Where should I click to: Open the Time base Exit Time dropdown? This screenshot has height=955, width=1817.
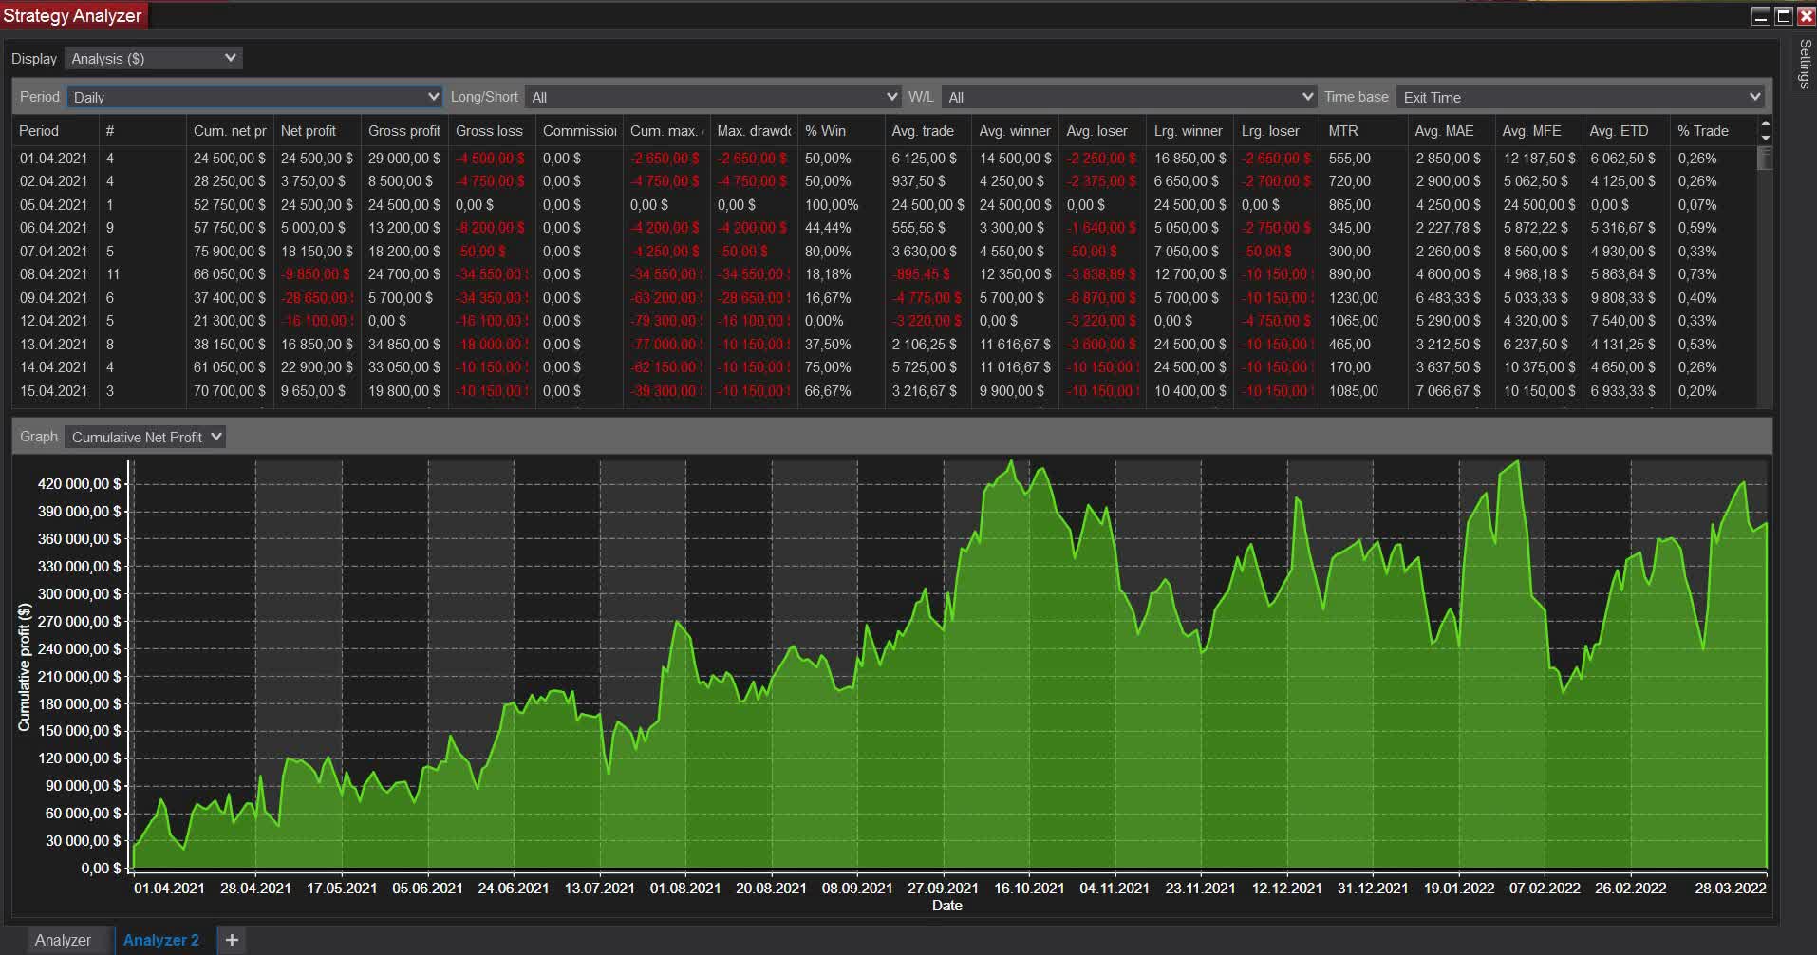[1581, 97]
